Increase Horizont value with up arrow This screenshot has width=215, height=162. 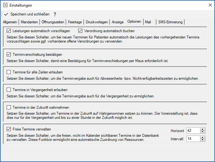(x=203, y=129)
